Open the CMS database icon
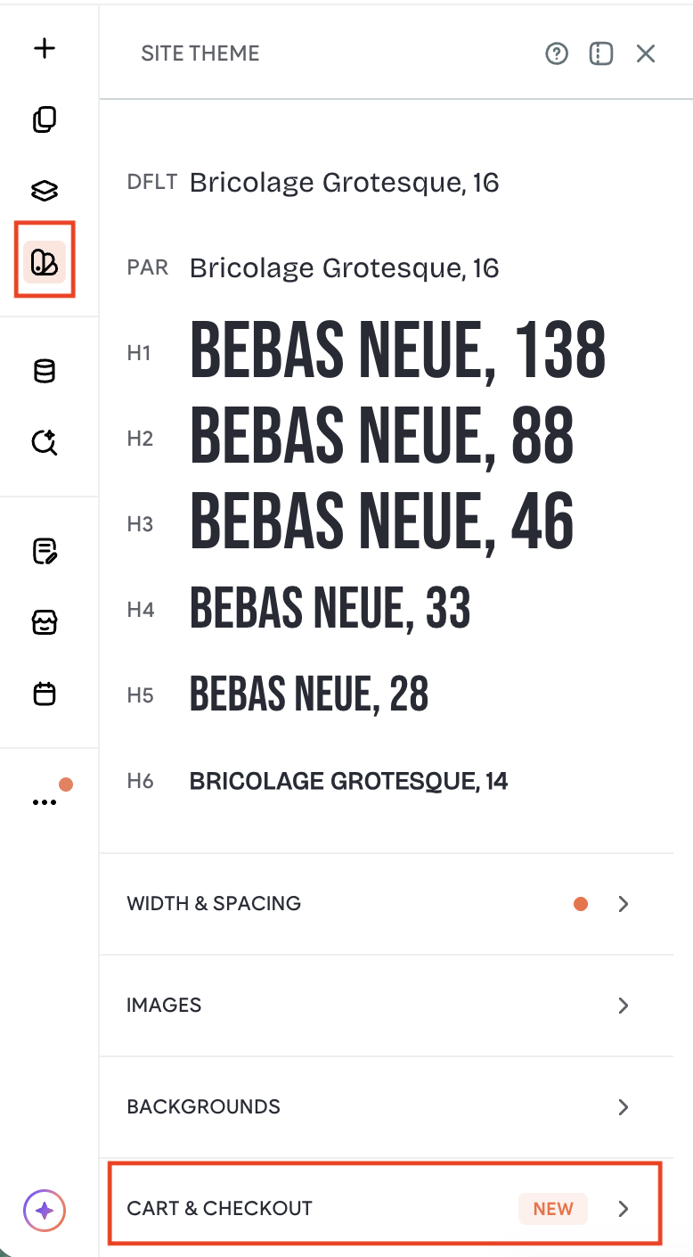Screen dimensions: 693x1257 coord(45,371)
